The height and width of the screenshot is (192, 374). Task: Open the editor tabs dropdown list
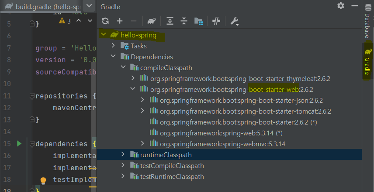point(89,6)
